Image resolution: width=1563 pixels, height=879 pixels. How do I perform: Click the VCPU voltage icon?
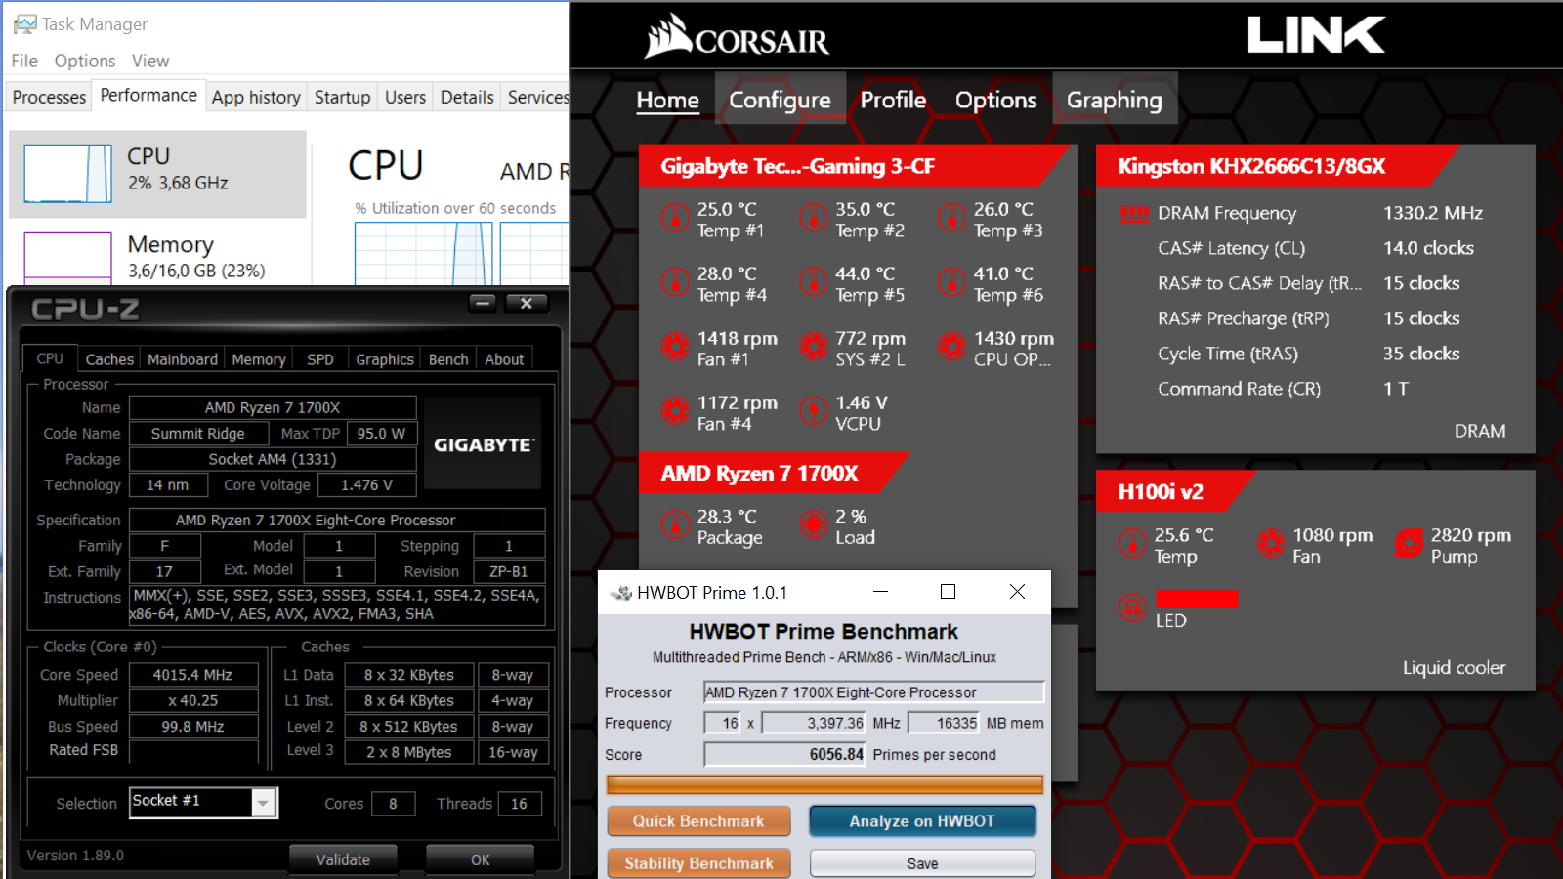click(814, 411)
